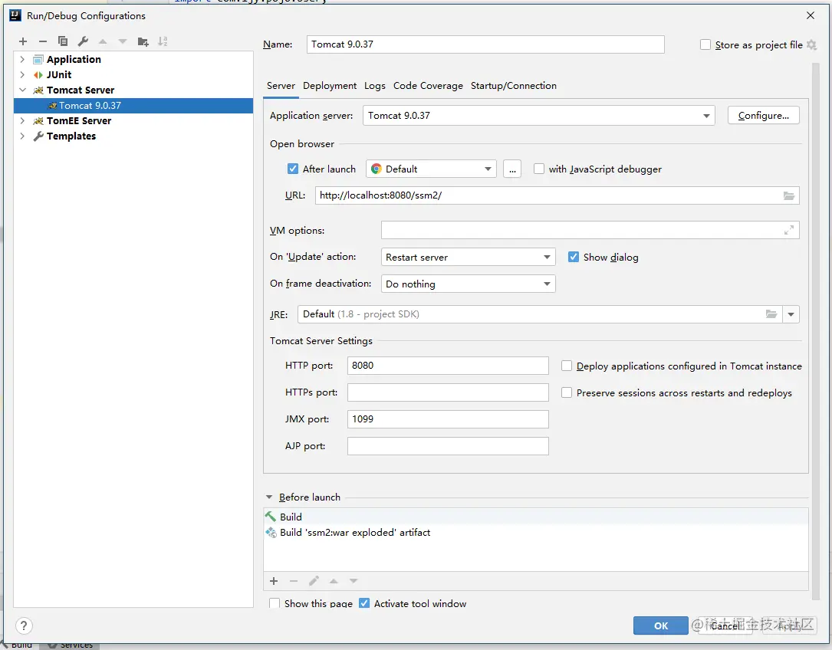The height and width of the screenshot is (650, 832).
Task: Switch to Startup/Connection tab
Action: click(x=513, y=86)
